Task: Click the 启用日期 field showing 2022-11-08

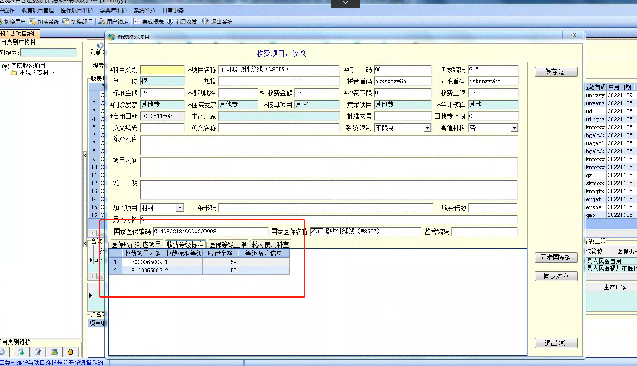Action: (x=162, y=116)
